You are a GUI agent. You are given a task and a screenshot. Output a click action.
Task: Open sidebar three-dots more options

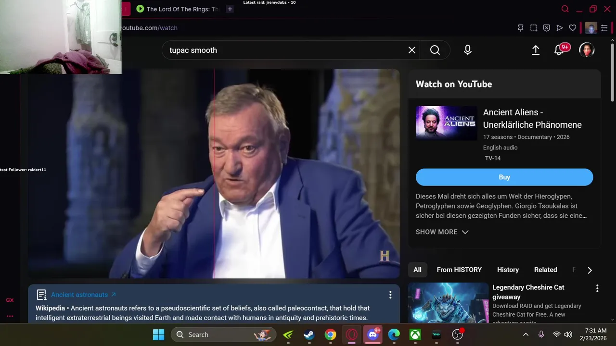pyautogui.click(x=10, y=316)
